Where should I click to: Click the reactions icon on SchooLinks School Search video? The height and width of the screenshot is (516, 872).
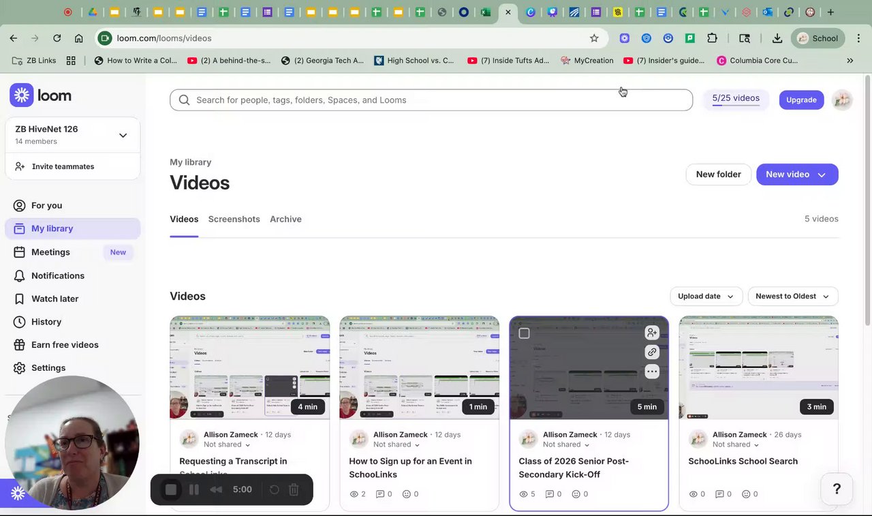[746, 494]
